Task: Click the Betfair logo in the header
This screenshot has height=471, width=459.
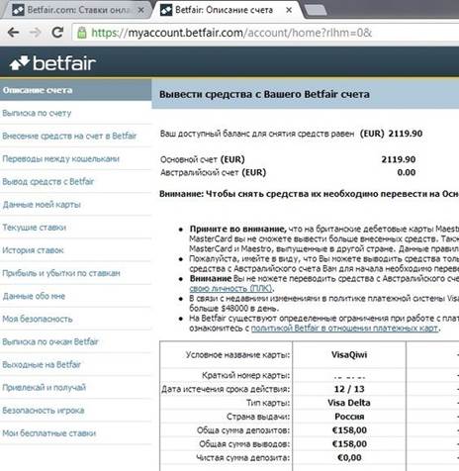Action: (x=52, y=62)
